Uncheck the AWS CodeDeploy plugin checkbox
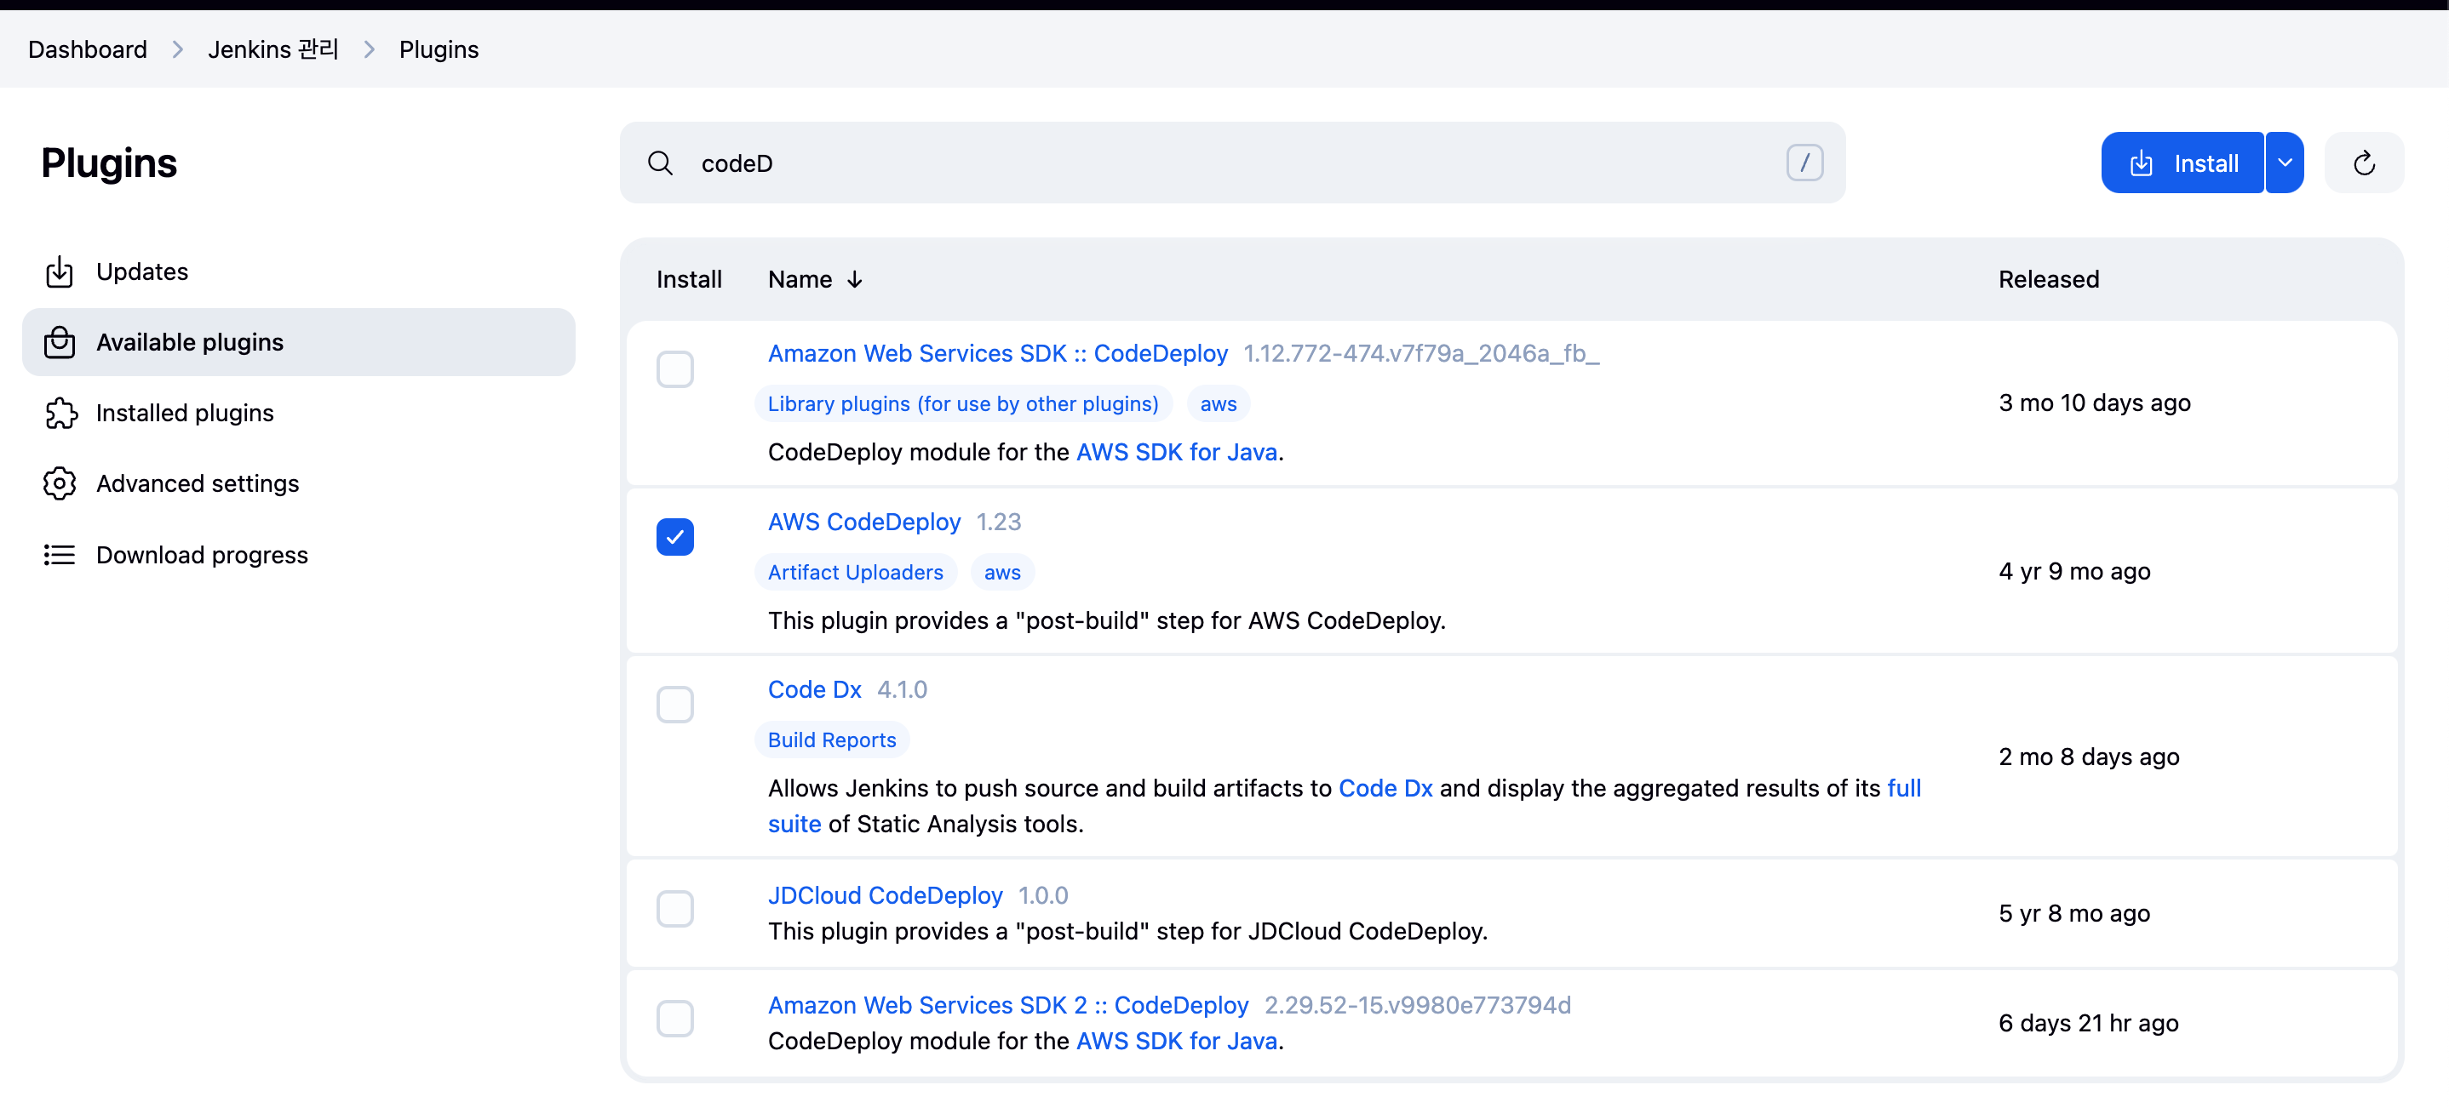Viewport: 2449px width, 1108px height. [x=674, y=537]
